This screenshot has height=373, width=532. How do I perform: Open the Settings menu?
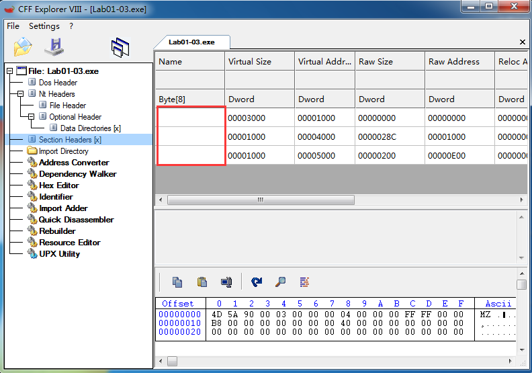44,26
